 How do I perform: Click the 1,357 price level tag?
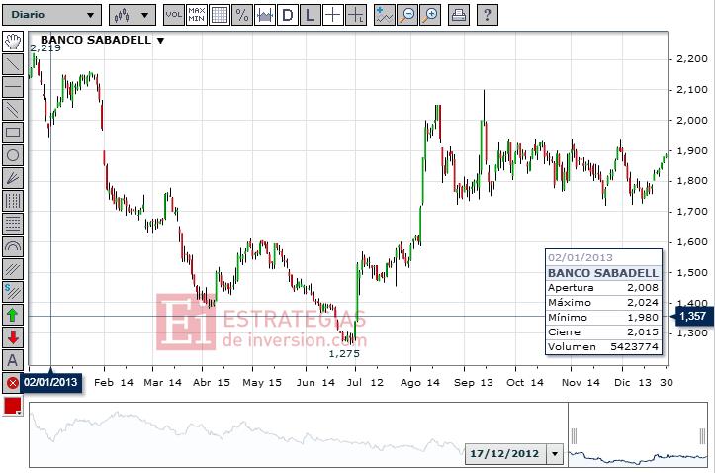tap(692, 316)
